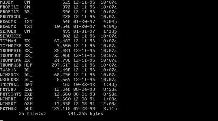Click the WINPKT ASM file name
This screenshot has height=121, width=218.
click(16, 104)
